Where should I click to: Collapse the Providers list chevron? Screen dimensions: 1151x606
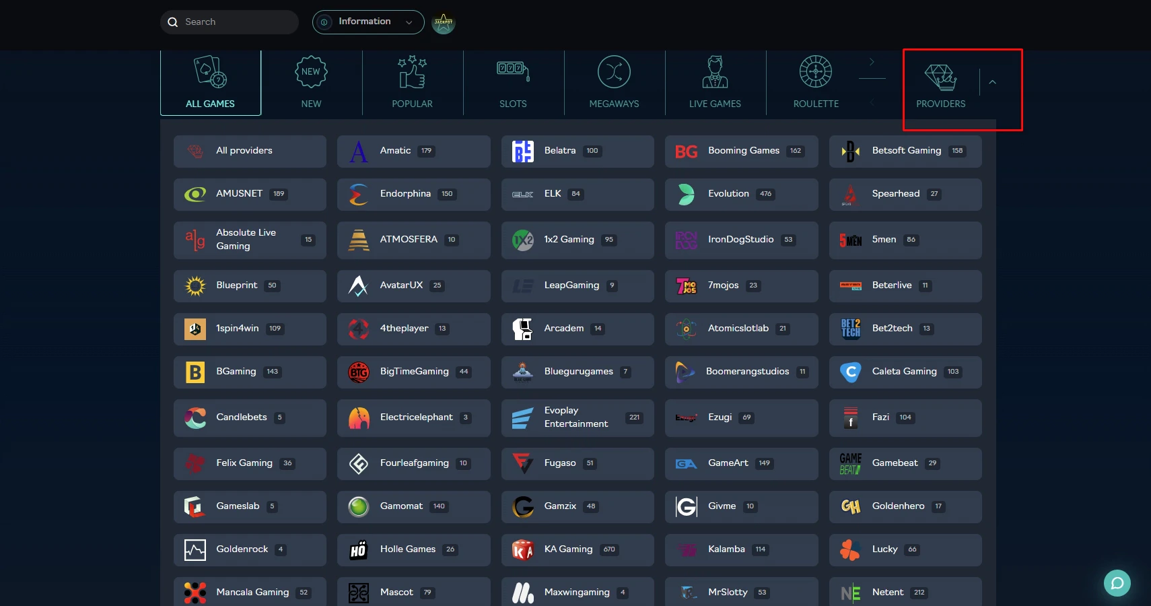[x=992, y=82]
